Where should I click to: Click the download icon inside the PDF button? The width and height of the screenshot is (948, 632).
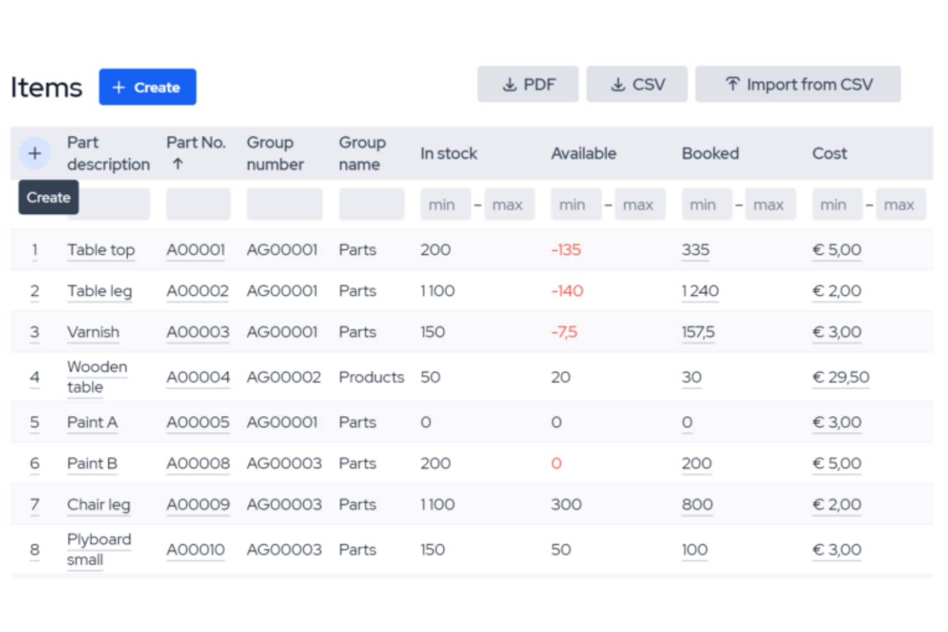coord(509,84)
